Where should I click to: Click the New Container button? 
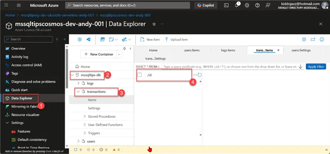[x=99, y=54]
